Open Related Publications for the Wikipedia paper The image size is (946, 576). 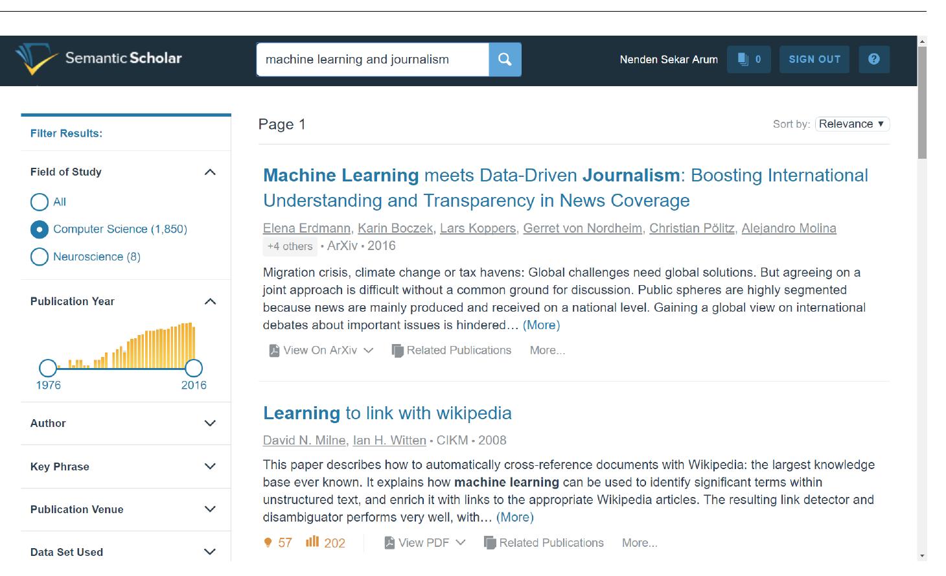pyautogui.click(x=544, y=543)
